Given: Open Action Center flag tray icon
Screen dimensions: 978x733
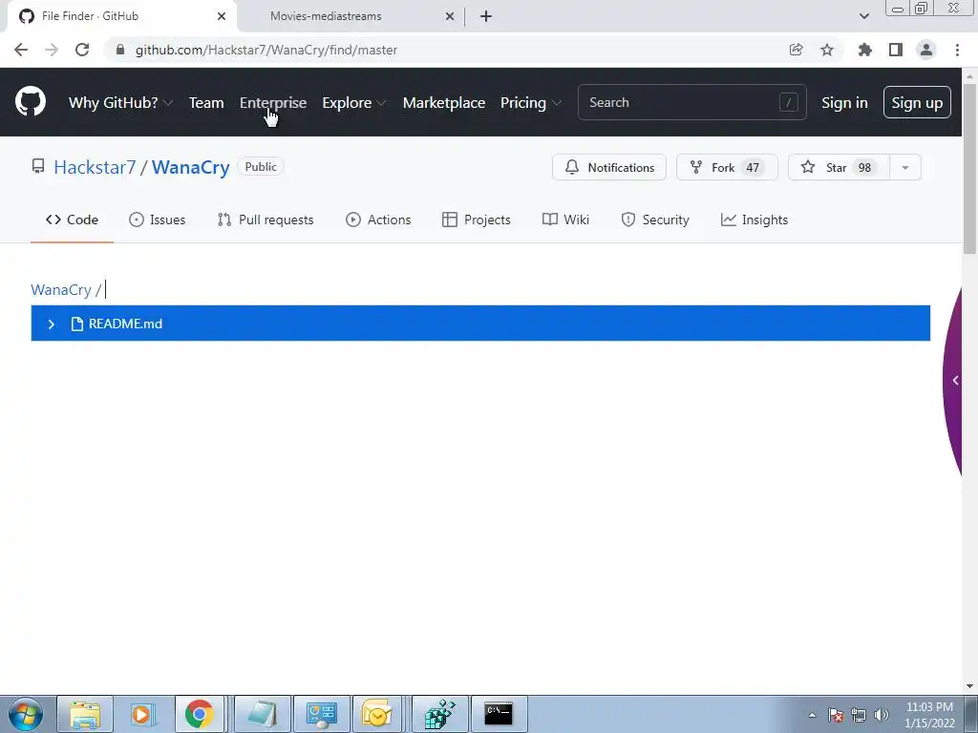Looking at the screenshot, I should click(836, 715).
